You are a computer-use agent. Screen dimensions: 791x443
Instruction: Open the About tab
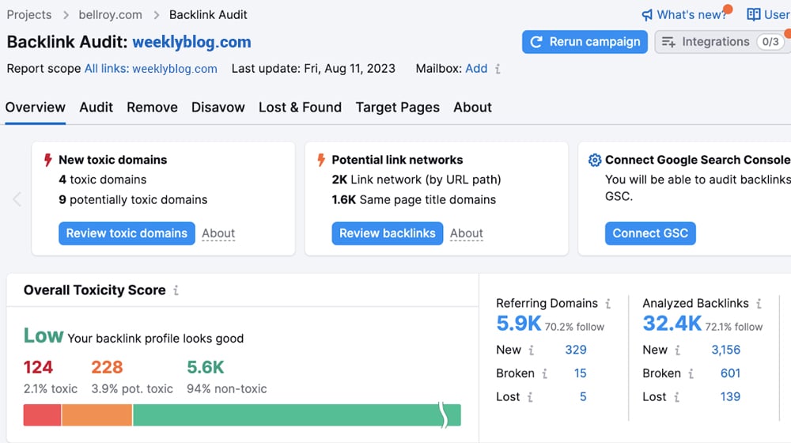pyautogui.click(x=472, y=108)
